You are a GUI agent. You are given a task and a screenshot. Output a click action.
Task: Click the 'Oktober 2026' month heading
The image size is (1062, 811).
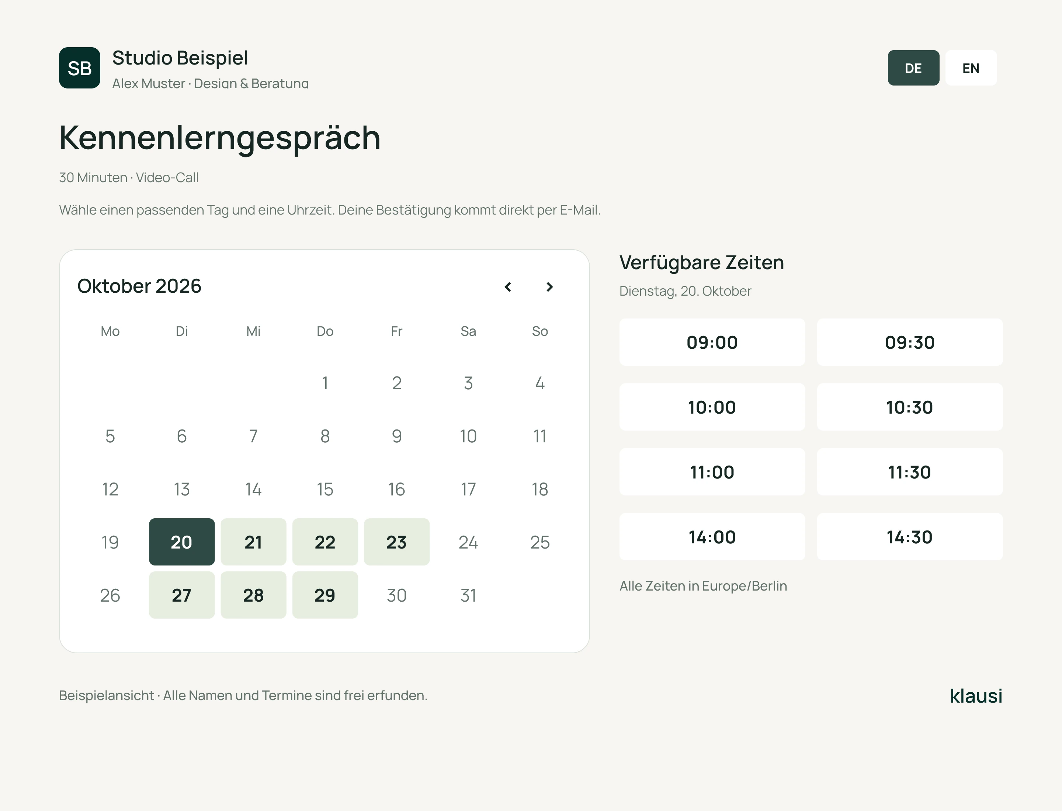click(139, 286)
